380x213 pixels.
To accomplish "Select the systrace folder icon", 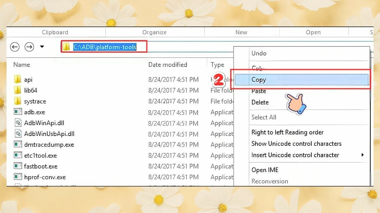I will click(18, 101).
